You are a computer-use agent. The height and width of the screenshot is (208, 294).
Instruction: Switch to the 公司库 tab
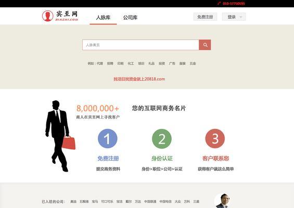[130, 18]
